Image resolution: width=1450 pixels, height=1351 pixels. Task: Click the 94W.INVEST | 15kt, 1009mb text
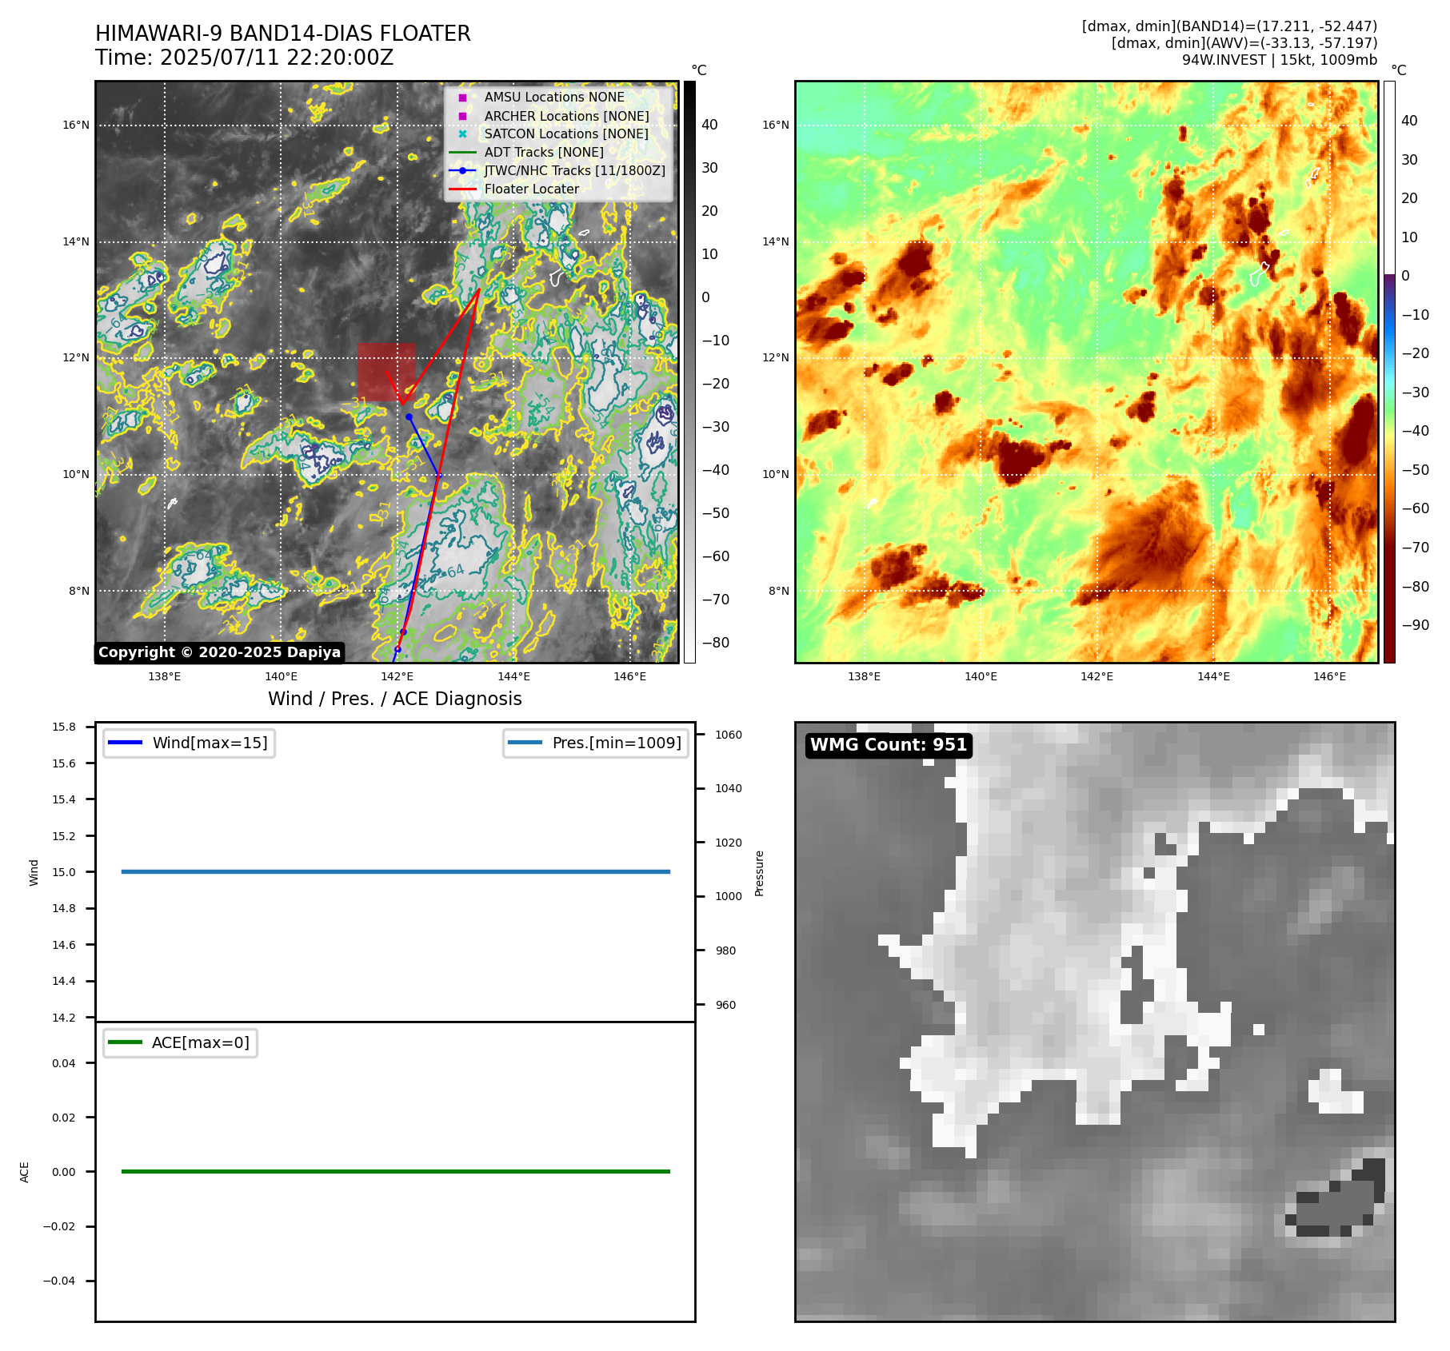pos(1280,60)
